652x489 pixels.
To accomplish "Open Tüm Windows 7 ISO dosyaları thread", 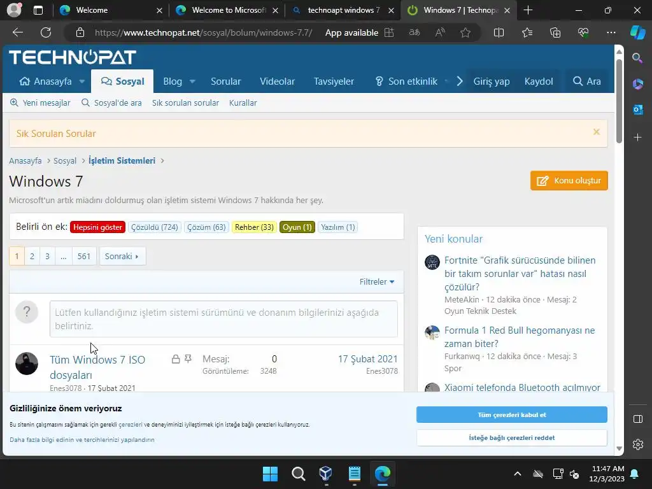I will pos(97,367).
